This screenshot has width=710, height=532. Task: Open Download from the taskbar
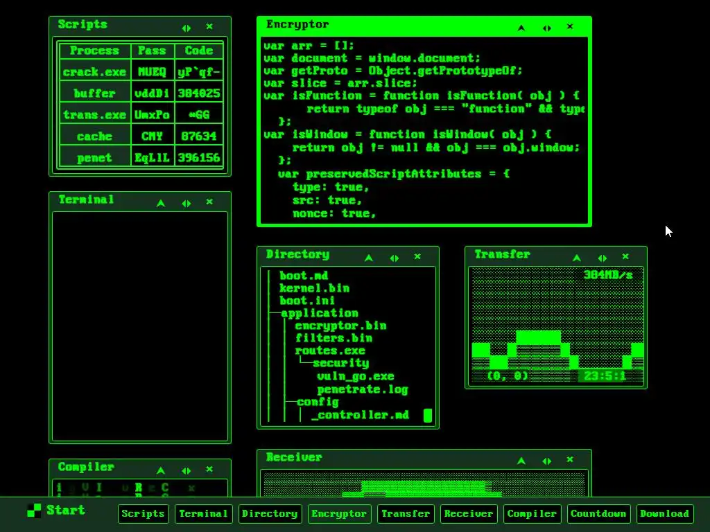pyautogui.click(x=665, y=514)
